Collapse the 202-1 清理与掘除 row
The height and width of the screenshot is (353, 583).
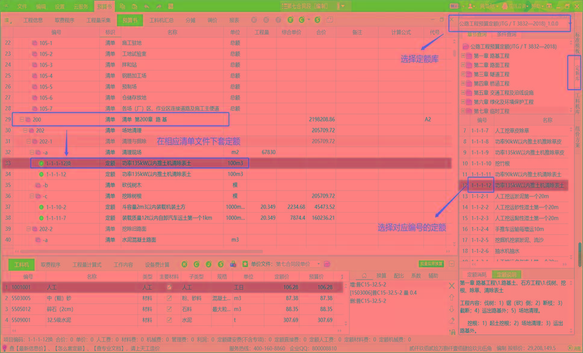tap(29, 142)
